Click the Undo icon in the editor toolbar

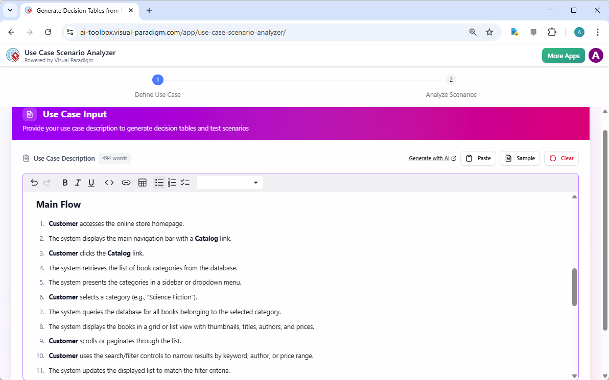(x=34, y=182)
